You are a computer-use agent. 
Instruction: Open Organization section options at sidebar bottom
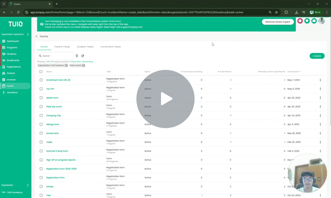[x=27, y=185]
